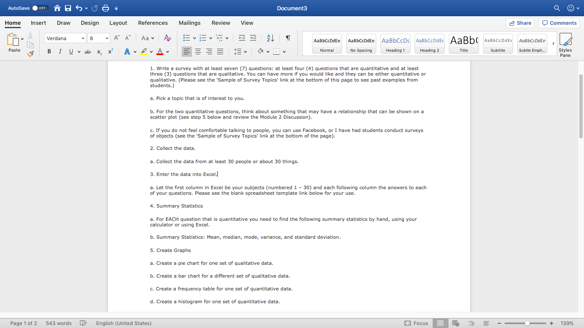The width and height of the screenshot is (584, 328).
Task: Open the Review tab
Action: click(x=221, y=23)
